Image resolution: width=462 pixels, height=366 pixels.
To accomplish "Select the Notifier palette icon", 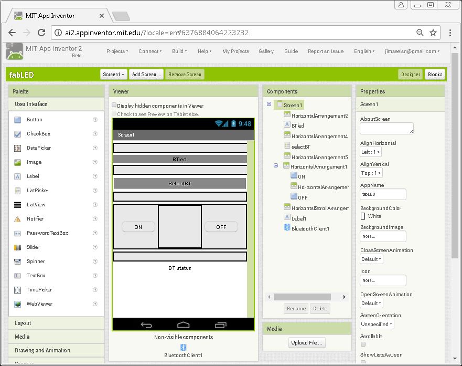I will point(18,219).
